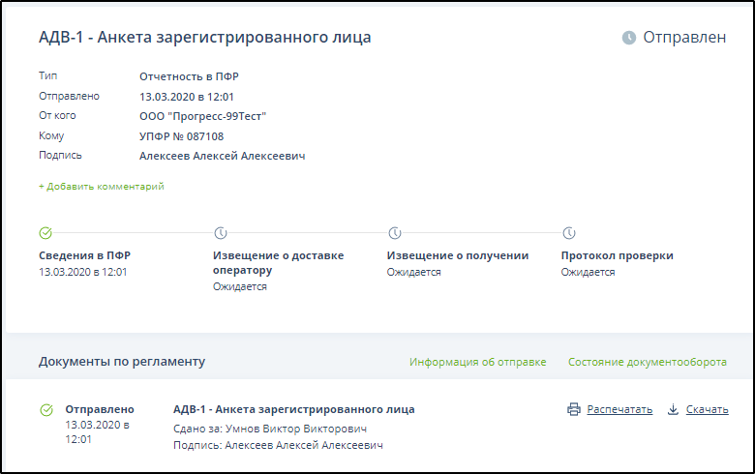The height and width of the screenshot is (474, 755).
Task: Open Информация об отправке link
Action: (477, 362)
